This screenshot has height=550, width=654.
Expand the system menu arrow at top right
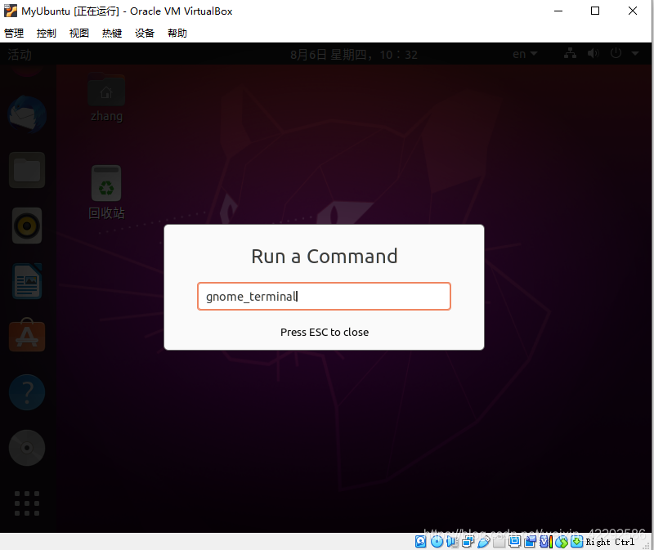point(634,52)
